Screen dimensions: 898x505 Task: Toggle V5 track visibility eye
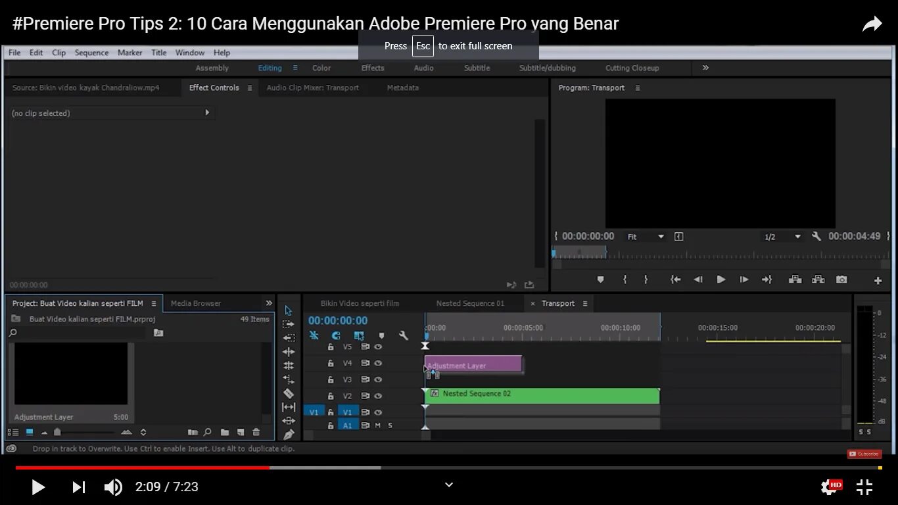(378, 347)
